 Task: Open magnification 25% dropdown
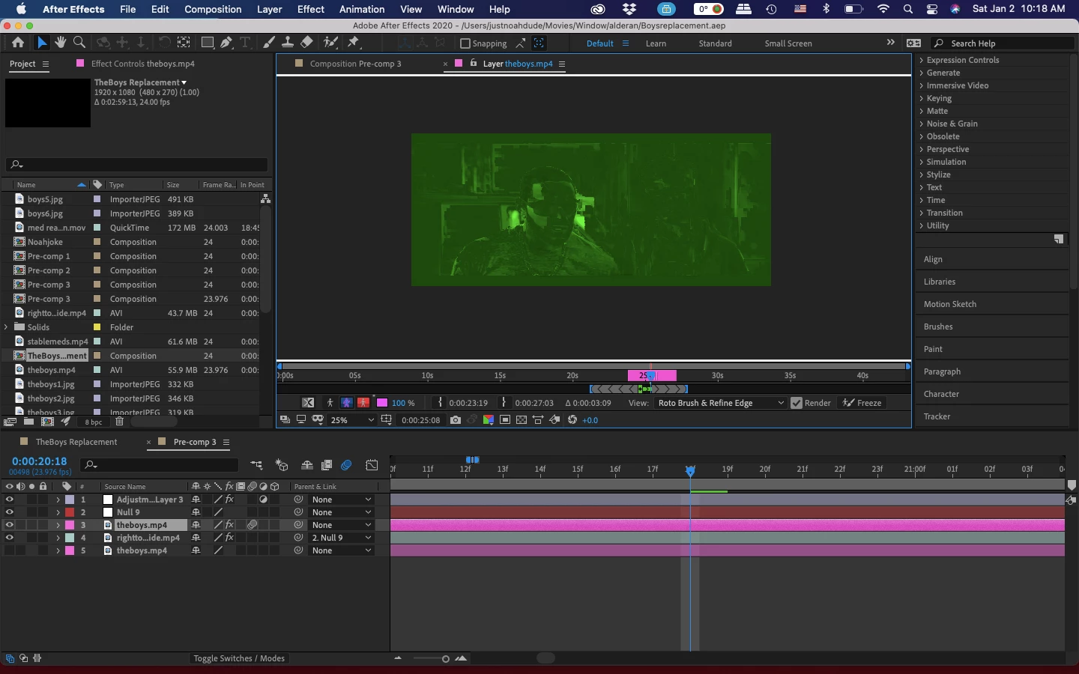coord(351,420)
